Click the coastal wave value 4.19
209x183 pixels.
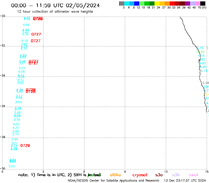click(x=204, y=71)
